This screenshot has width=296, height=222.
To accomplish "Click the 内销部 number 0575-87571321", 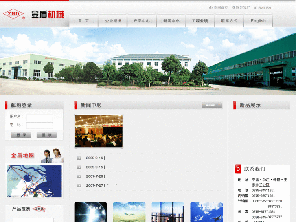I will click(x=263, y=196).
